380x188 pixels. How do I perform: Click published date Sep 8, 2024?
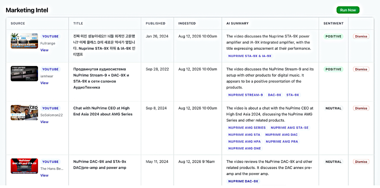point(156,108)
